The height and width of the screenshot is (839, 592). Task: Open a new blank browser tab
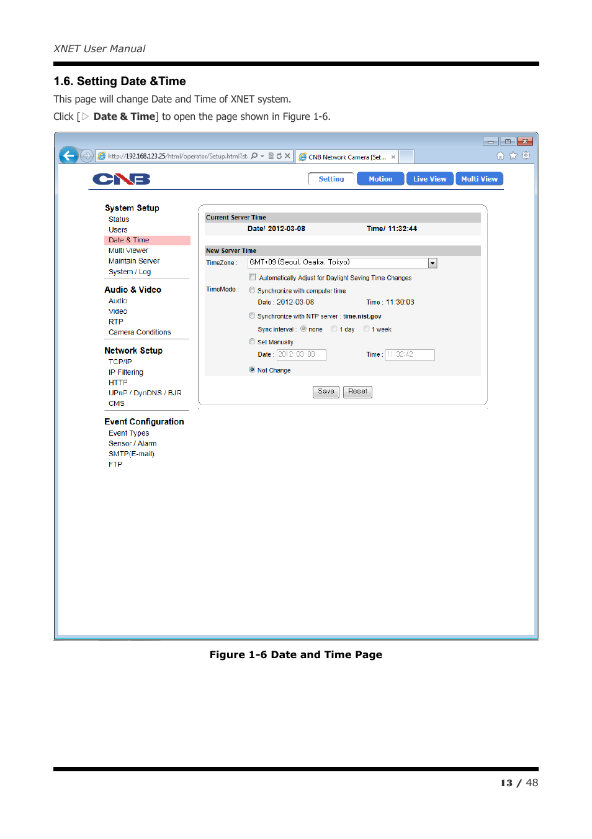[406, 157]
